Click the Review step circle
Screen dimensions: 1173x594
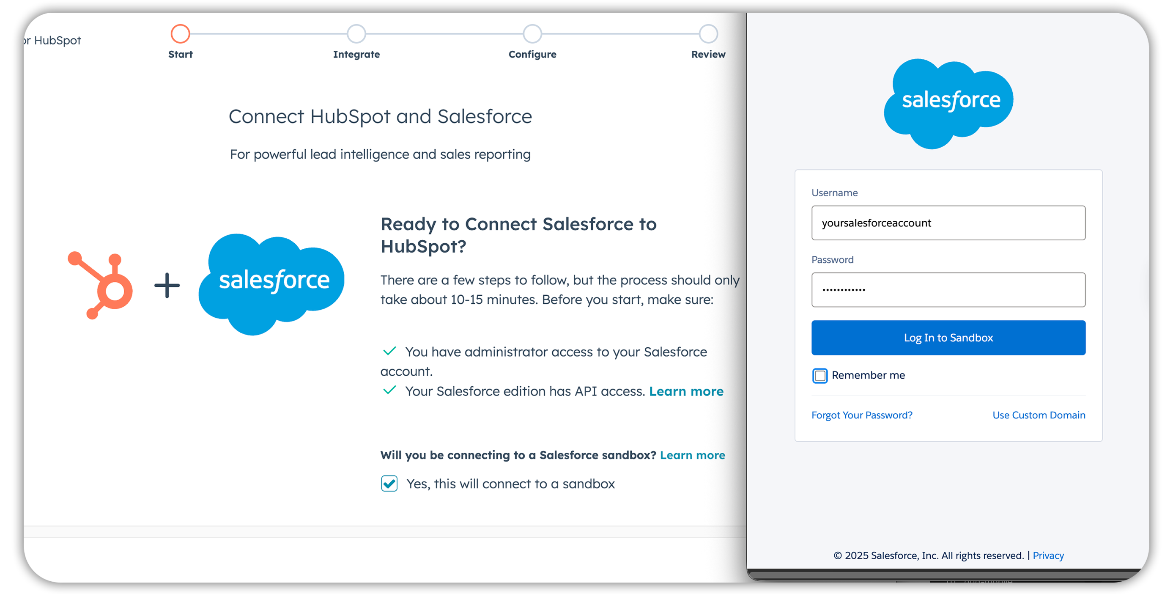[708, 33]
